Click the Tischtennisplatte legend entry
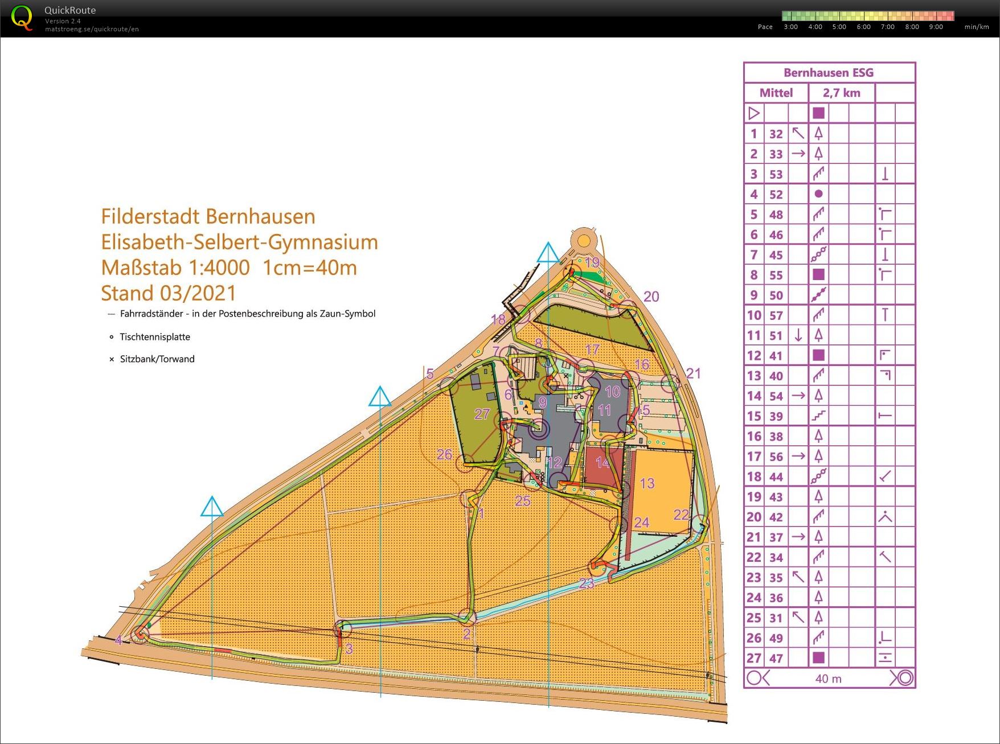The image size is (1000, 744). (x=155, y=337)
